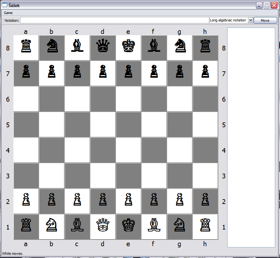Select the black pawn on a7
This screenshot has height=258, width=280.
pyautogui.click(x=26, y=71)
